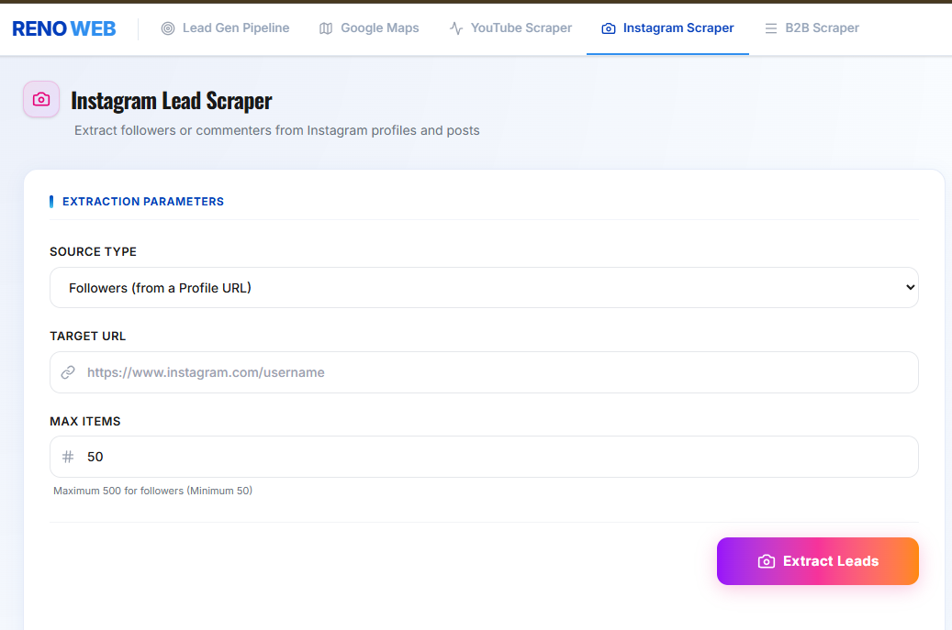Switch to the Google Maps tab

tap(368, 28)
